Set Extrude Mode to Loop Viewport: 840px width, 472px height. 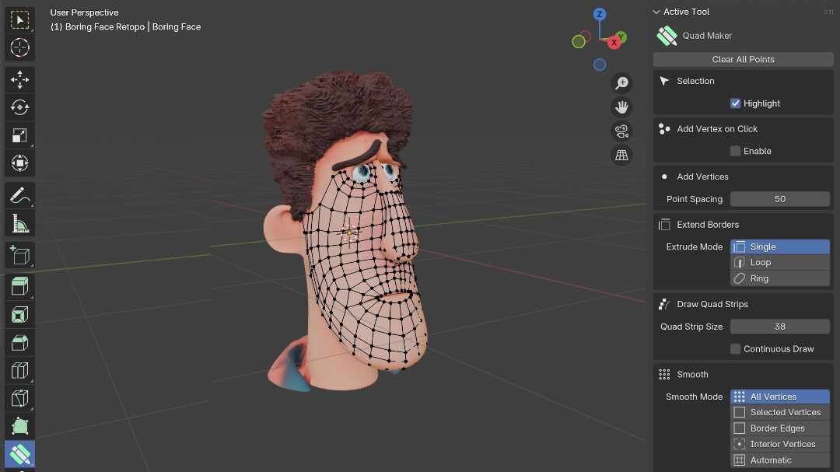tap(780, 263)
